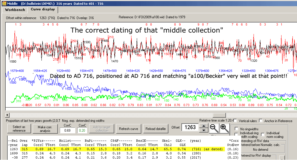Click the '1329=650' blue axis label
The image size is (297, 160).
coord(248,71)
